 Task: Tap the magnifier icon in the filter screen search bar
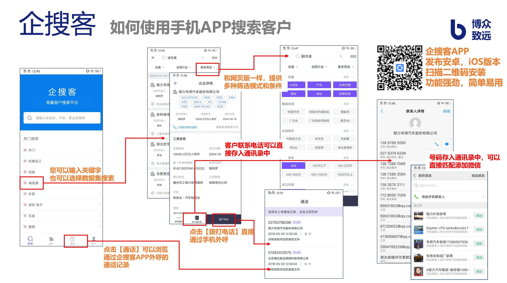coord(297,56)
